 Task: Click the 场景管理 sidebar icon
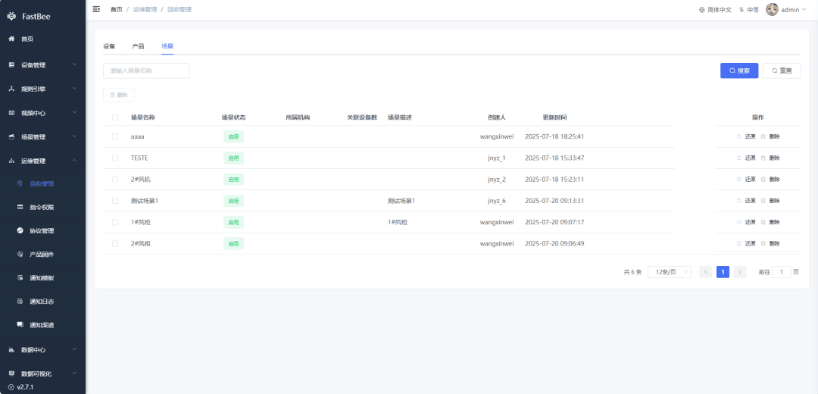pyautogui.click(x=11, y=136)
